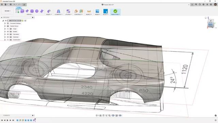Screen dimensions: 218x123
Task: Select the Face form tool
Action: (42, 11)
